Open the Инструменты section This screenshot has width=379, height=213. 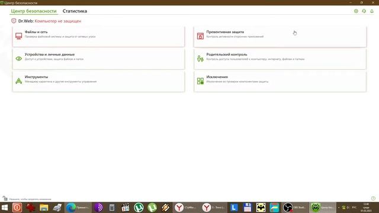[x=98, y=82]
